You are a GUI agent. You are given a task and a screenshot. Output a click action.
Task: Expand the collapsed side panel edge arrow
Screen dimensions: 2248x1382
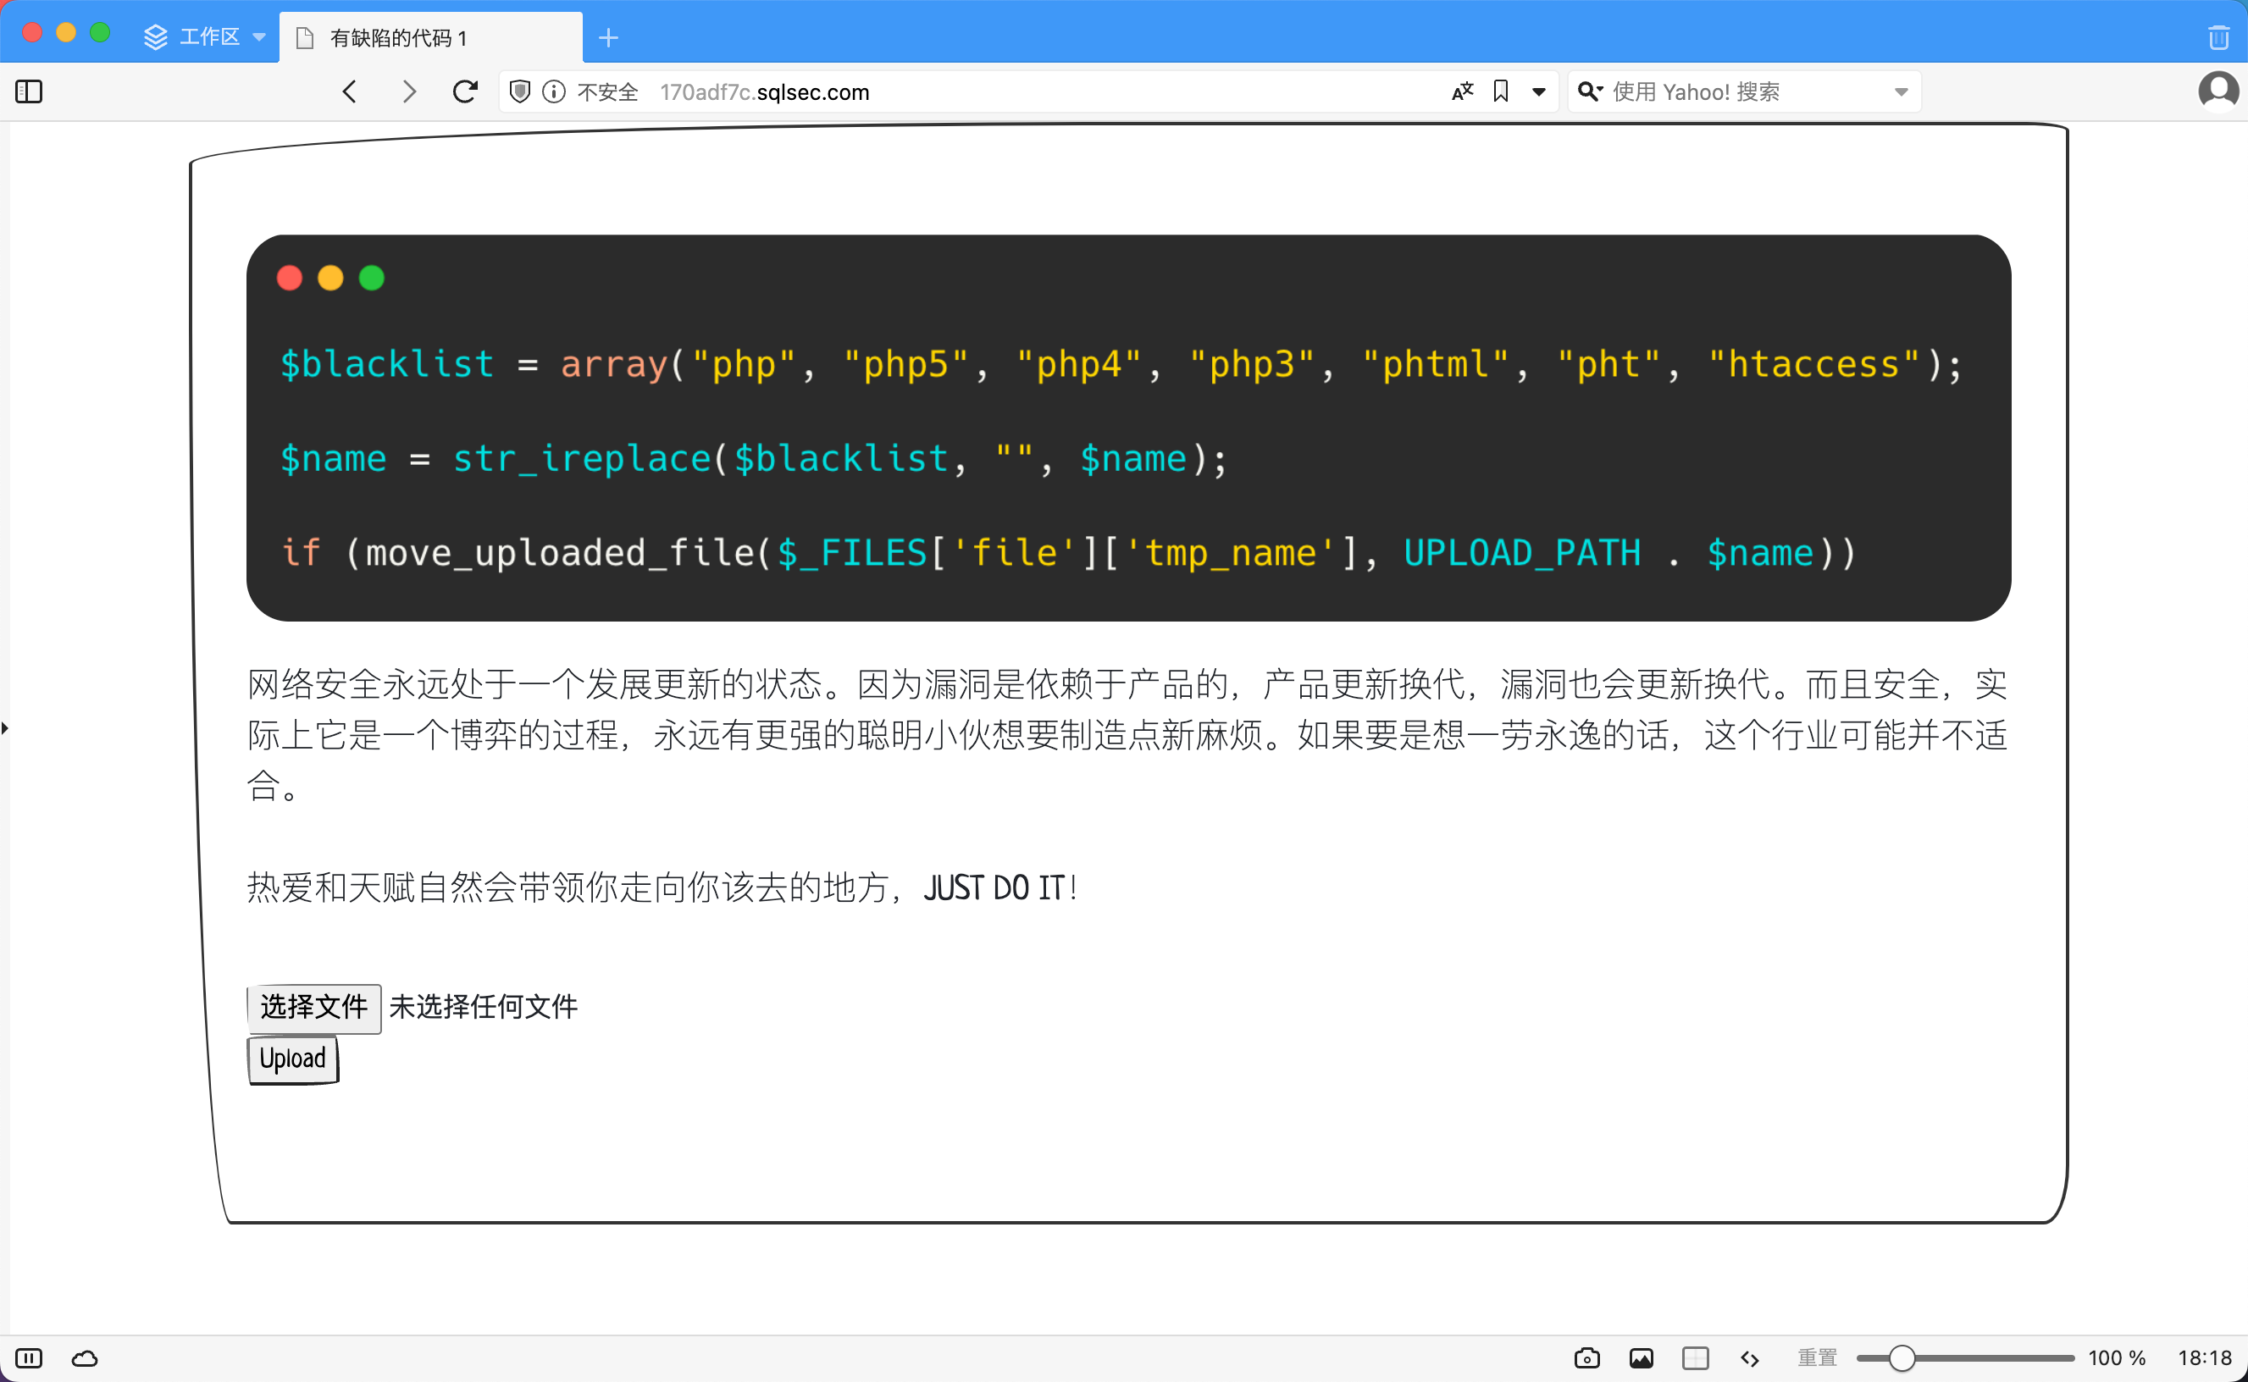[5, 727]
